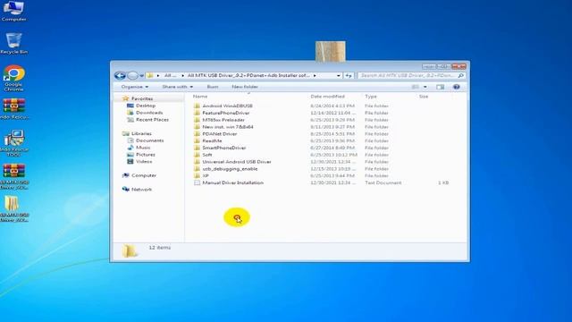Go back with the Explorer Back arrow
This screenshot has width=572, height=322.
(x=120, y=75)
